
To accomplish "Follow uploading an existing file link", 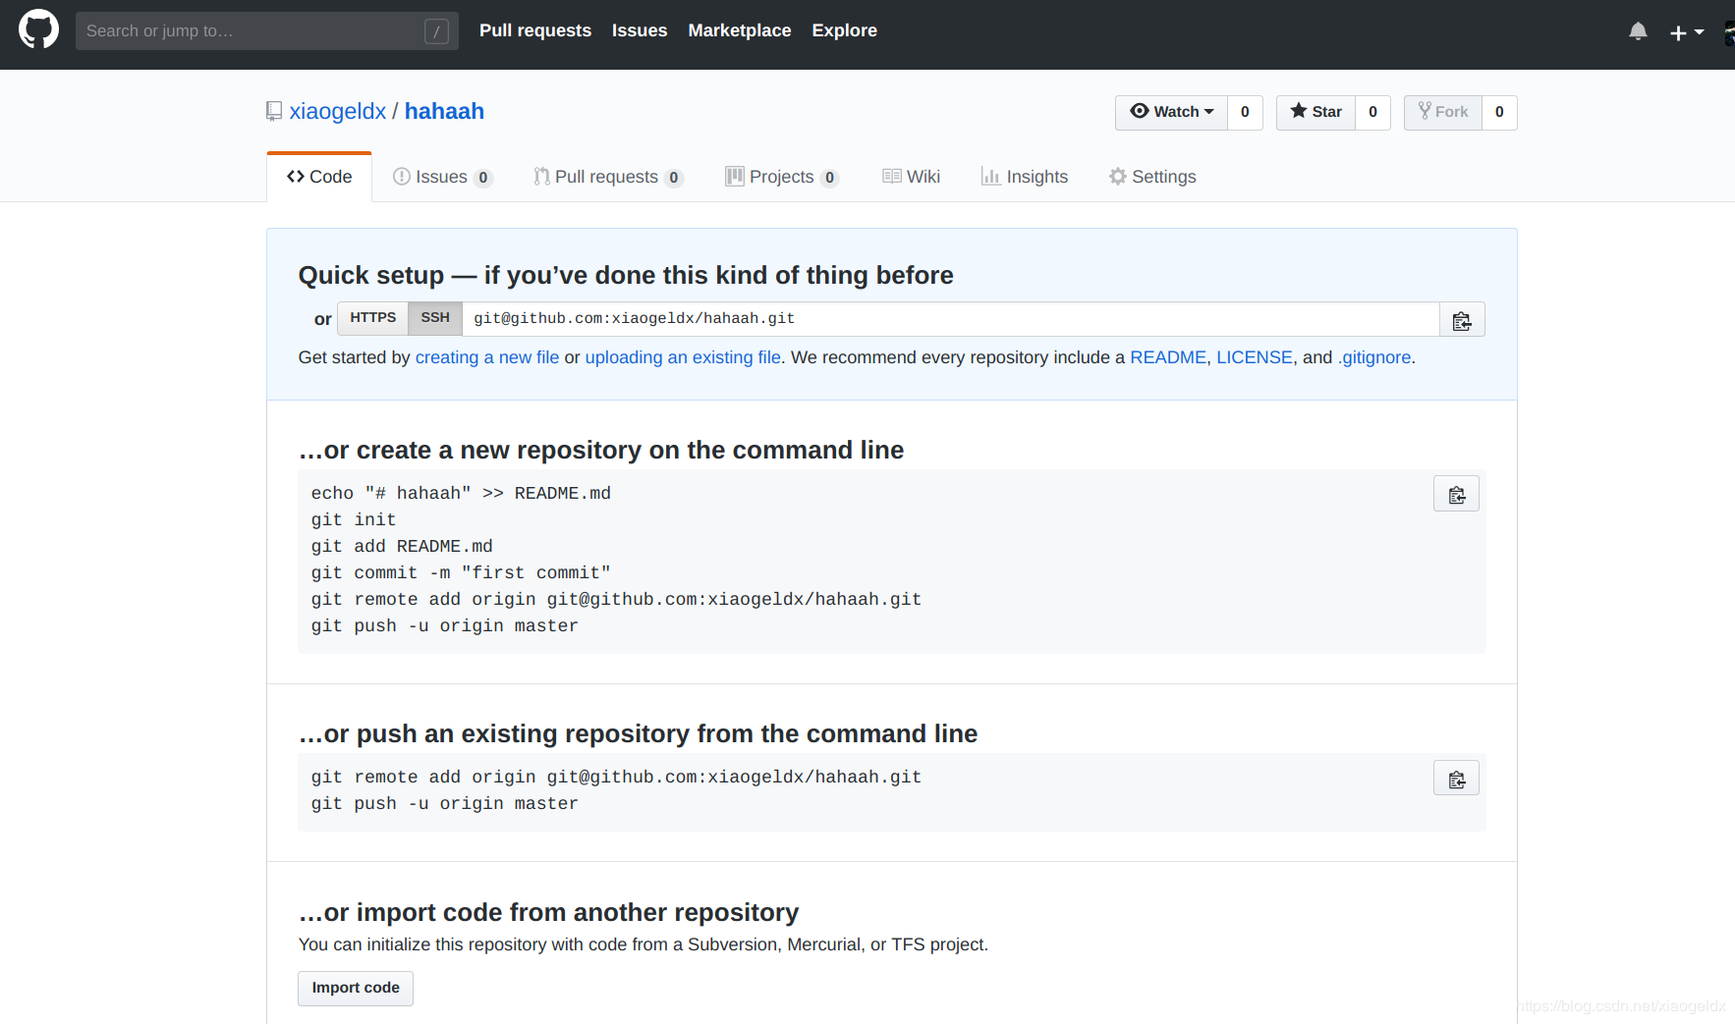I will [x=683, y=357].
